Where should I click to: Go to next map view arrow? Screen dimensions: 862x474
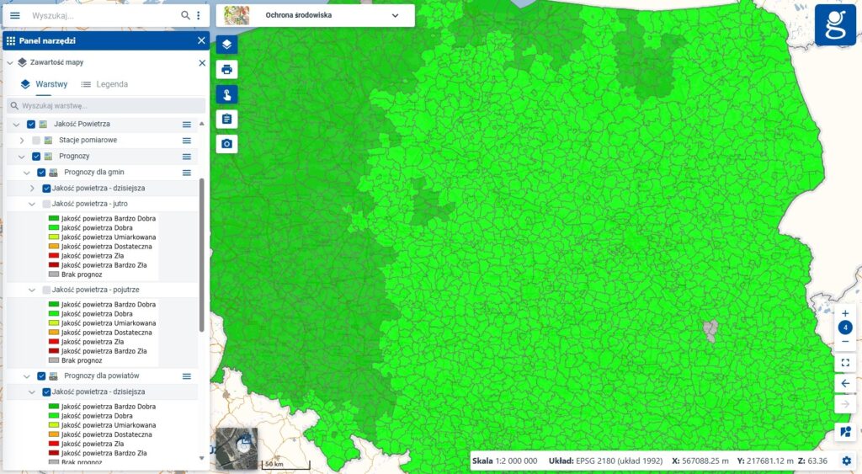[845, 404]
